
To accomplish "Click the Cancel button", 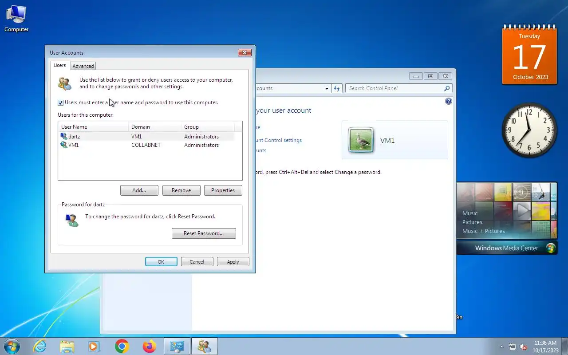I will click(197, 262).
